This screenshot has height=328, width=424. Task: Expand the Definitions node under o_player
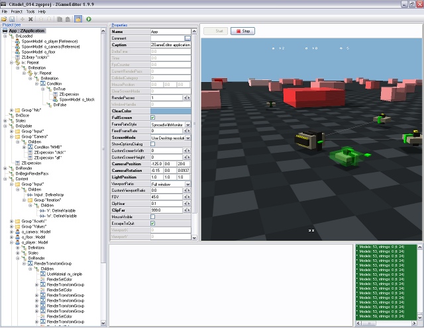point(18,248)
